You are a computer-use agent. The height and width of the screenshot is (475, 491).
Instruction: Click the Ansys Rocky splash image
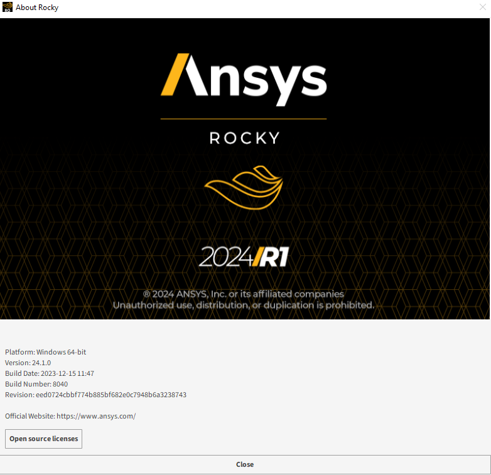(x=245, y=169)
